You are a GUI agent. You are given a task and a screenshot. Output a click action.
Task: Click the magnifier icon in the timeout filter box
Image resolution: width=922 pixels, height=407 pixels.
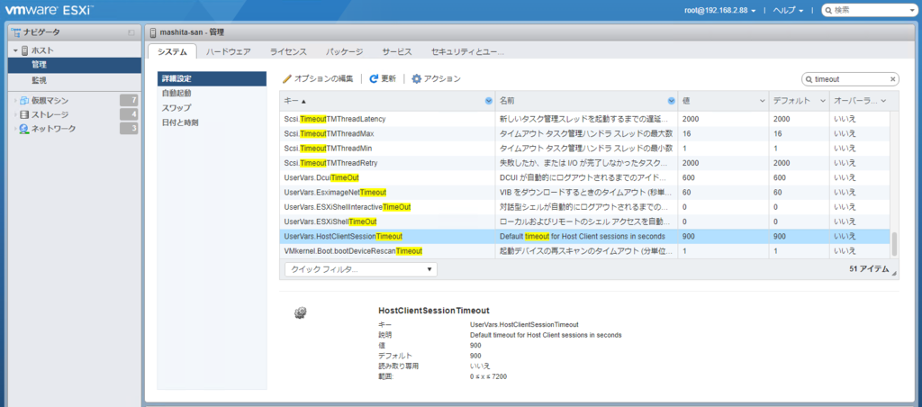(809, 79)
